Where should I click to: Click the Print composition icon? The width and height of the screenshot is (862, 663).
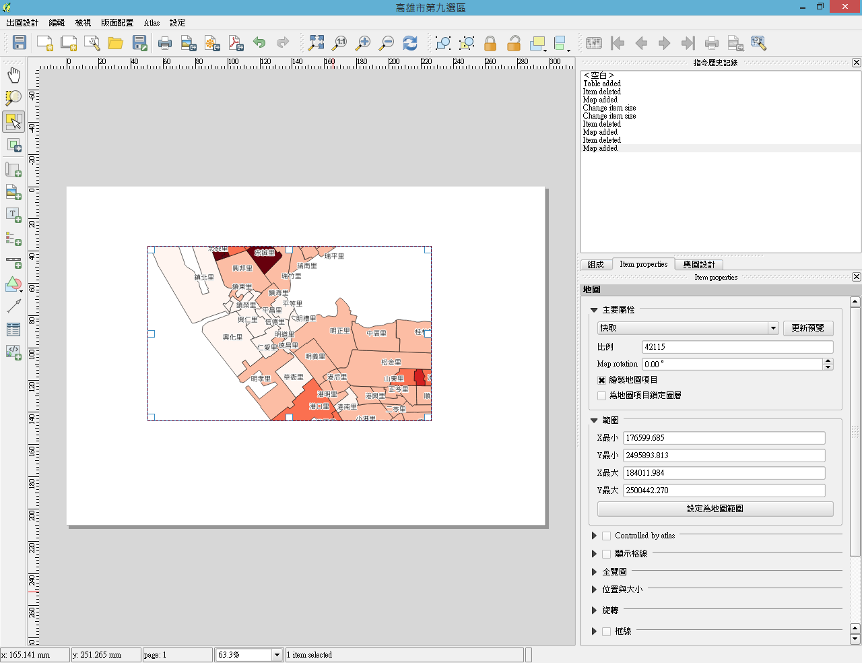coord(165,43)
